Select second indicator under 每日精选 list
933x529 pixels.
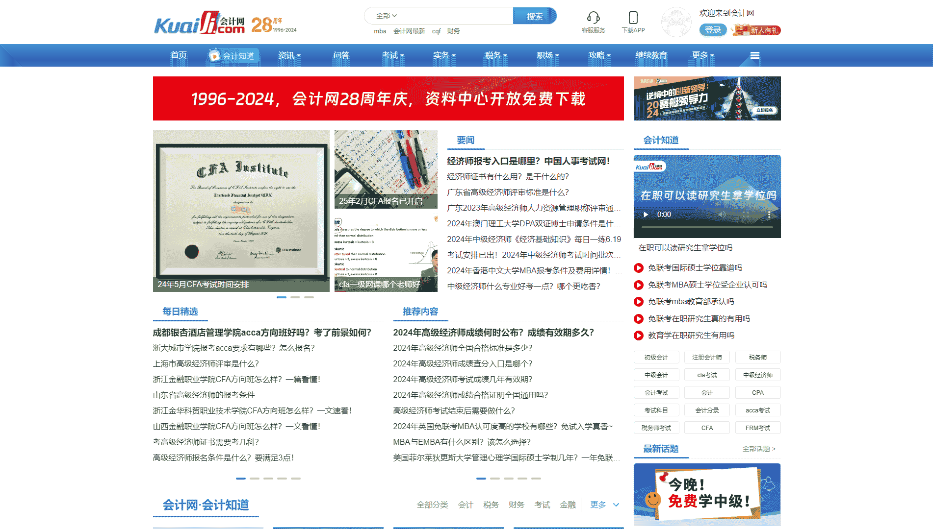coord(255,479)
